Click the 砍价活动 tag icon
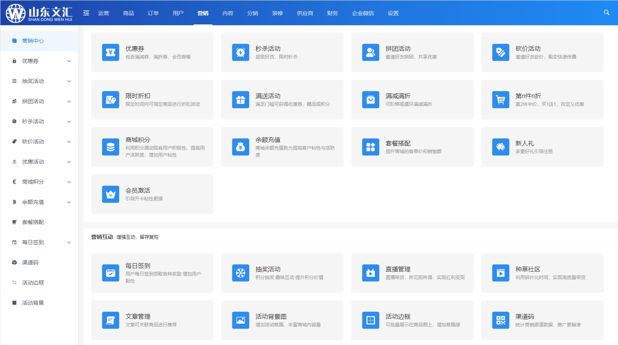This screenshot has height=345, width=618. coord(501,52)
